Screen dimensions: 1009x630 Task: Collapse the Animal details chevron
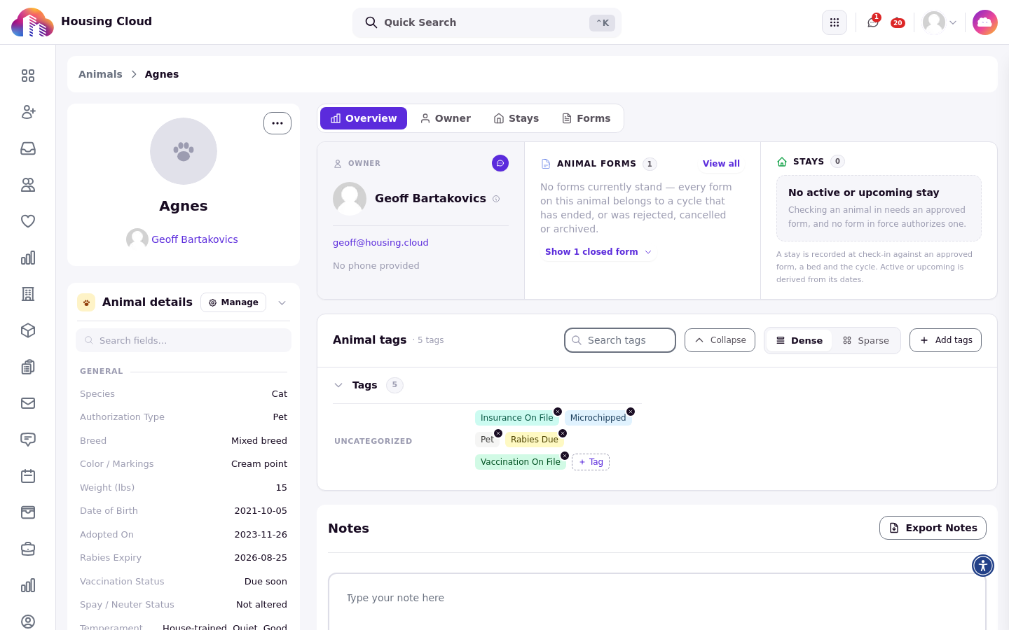point(282,302)
